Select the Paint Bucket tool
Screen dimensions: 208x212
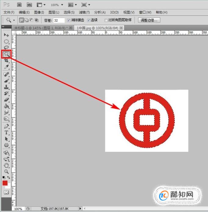pyautogui.click(x=6, y=106)
